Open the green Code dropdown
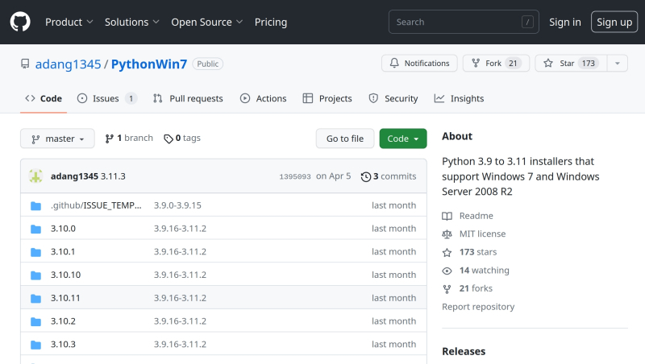The image size is (645, 364). point(402,139)
